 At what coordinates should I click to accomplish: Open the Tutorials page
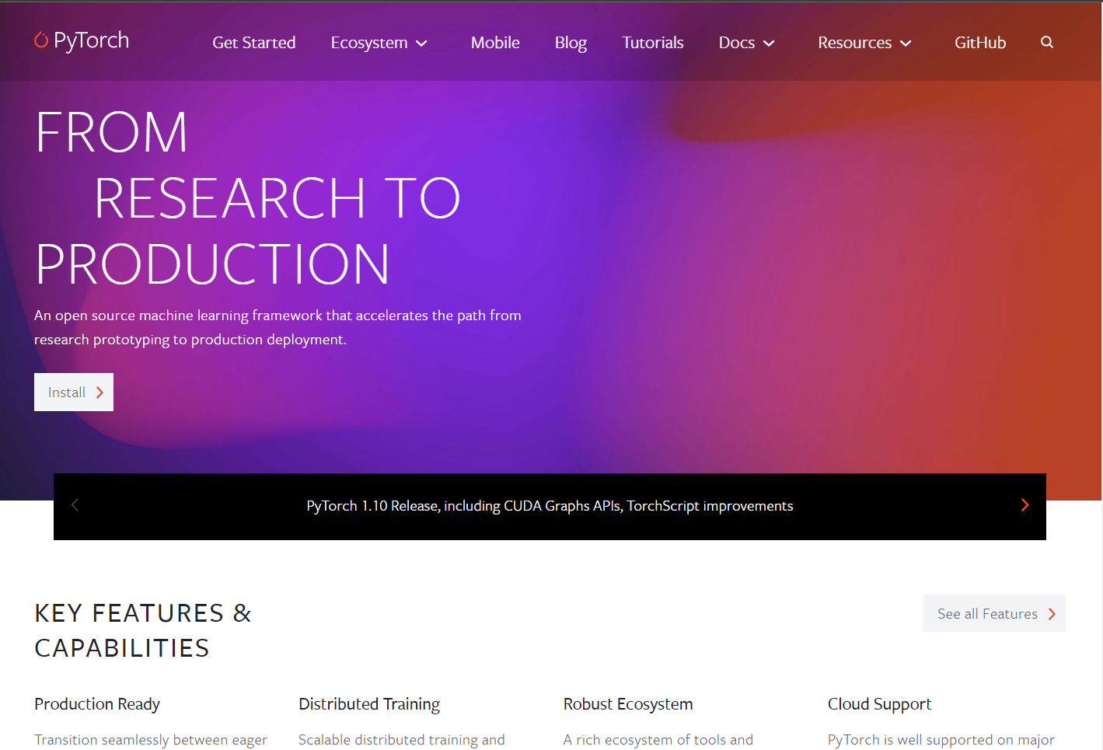(x=653, y=43)
